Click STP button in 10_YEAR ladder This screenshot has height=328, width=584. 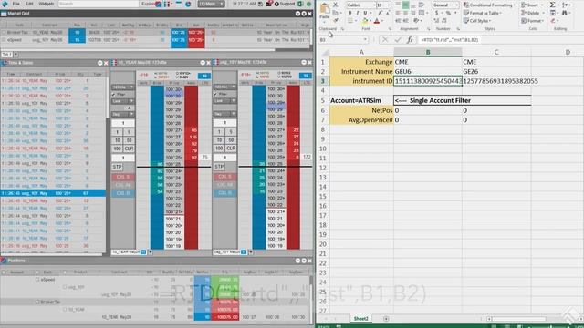pos(118,167)
